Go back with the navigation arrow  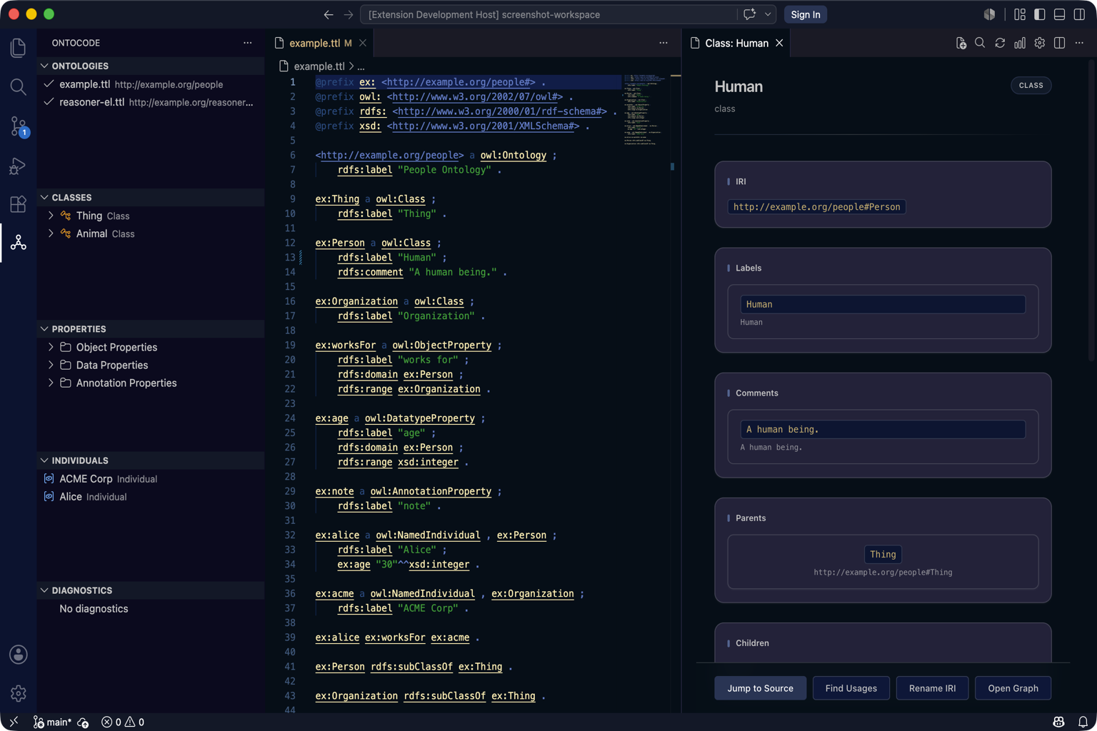click(x=329, y=14)
